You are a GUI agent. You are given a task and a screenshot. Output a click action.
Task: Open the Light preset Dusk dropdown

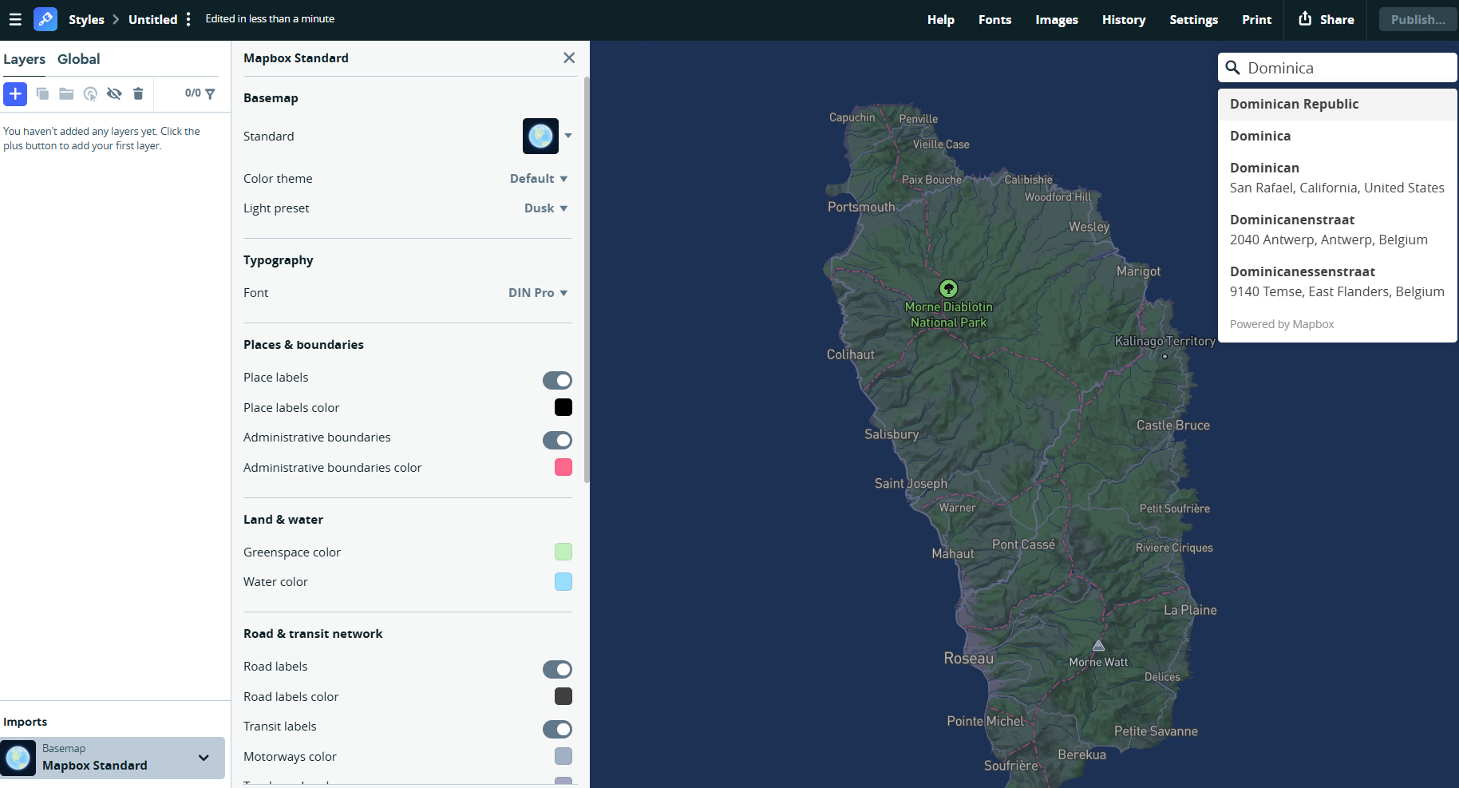pyautogui.click(x=546, y=208)
